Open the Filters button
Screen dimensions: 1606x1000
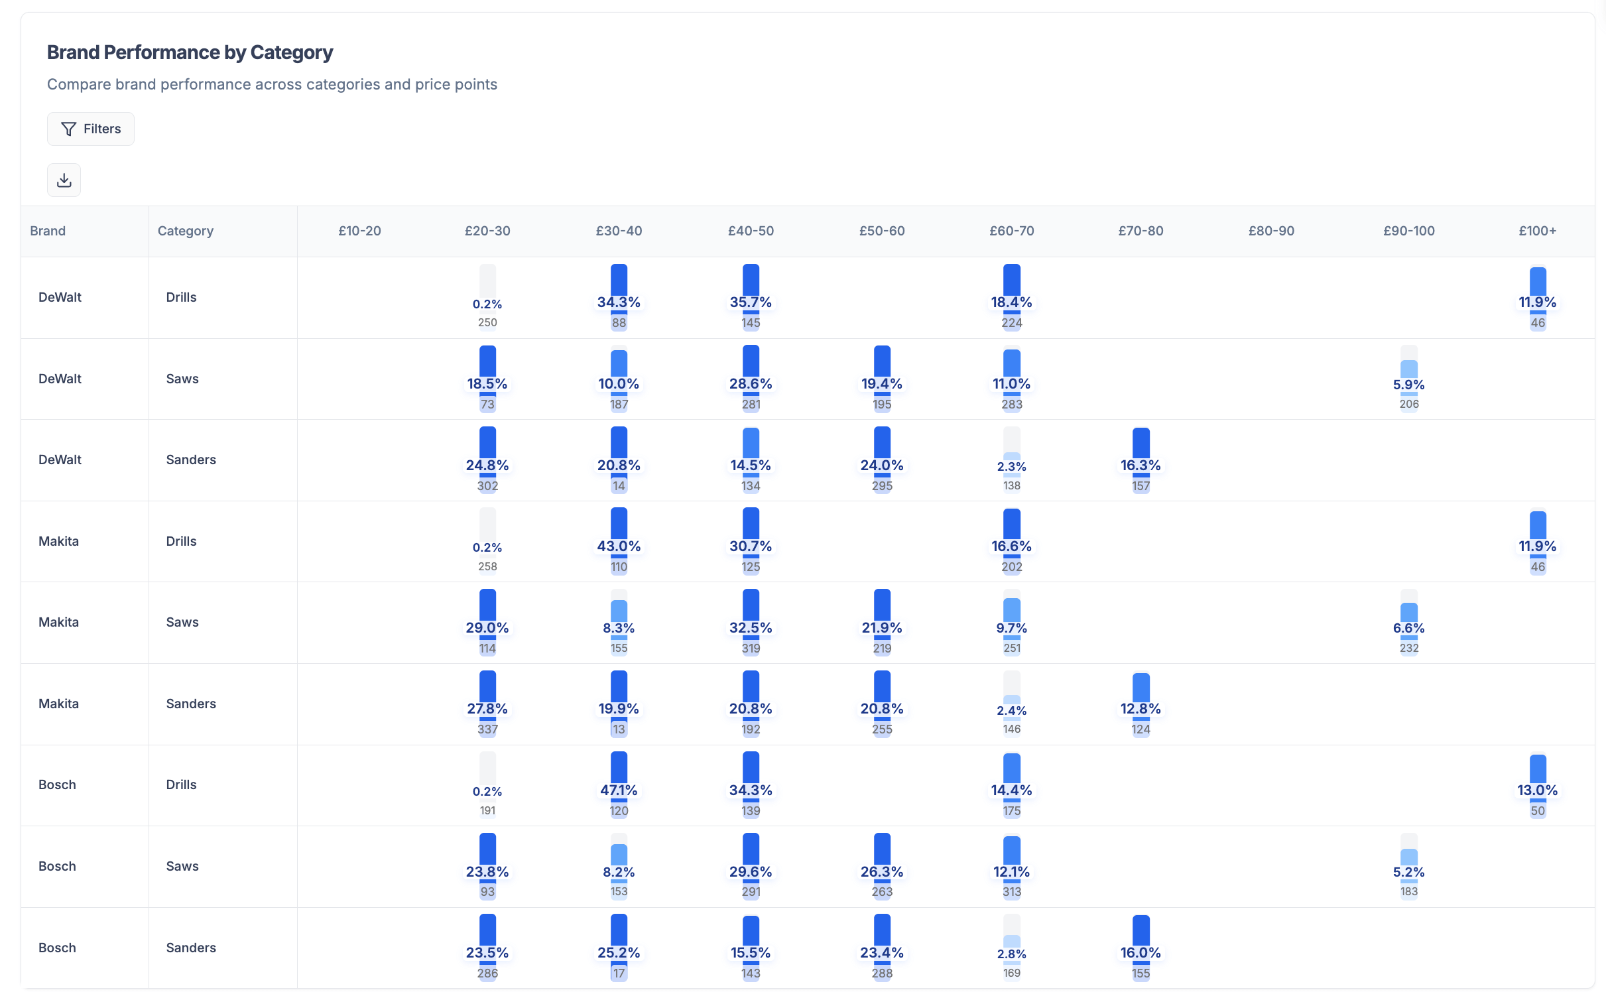91,129
